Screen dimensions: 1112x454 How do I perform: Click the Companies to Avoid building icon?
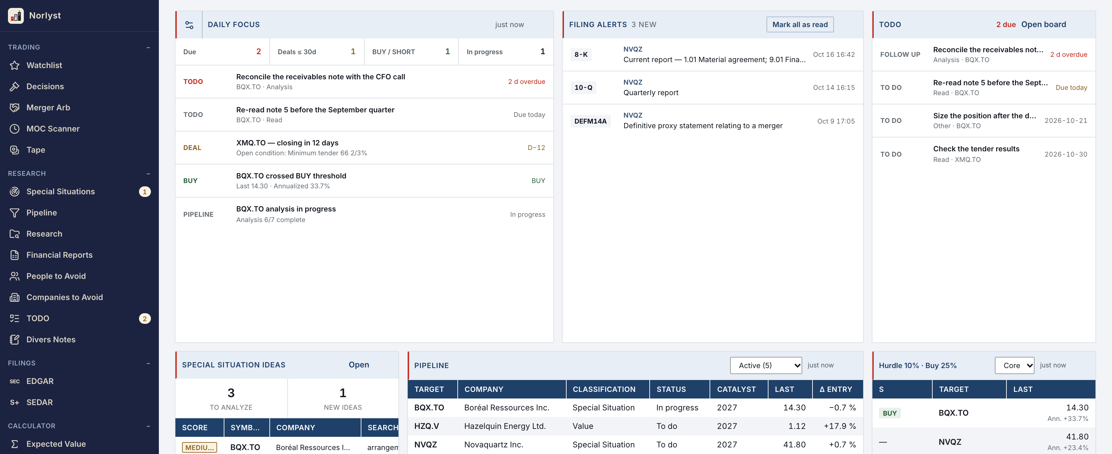click(15, 297)
